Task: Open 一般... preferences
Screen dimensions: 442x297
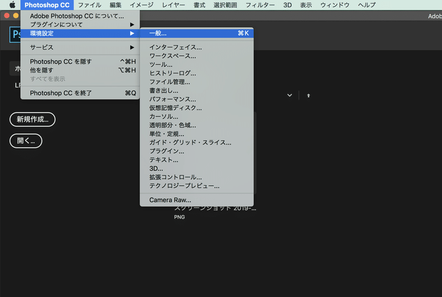Action: [197, 33]
